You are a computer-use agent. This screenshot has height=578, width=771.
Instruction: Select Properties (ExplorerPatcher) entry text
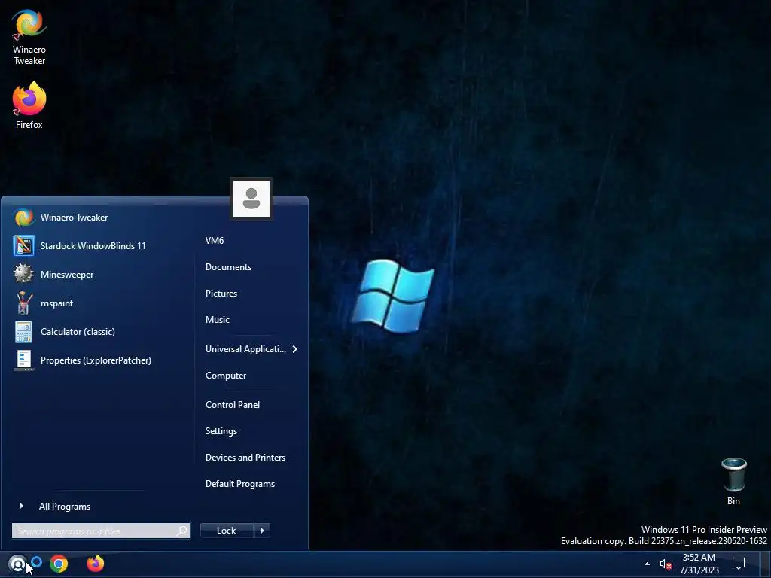coord(96,360)
